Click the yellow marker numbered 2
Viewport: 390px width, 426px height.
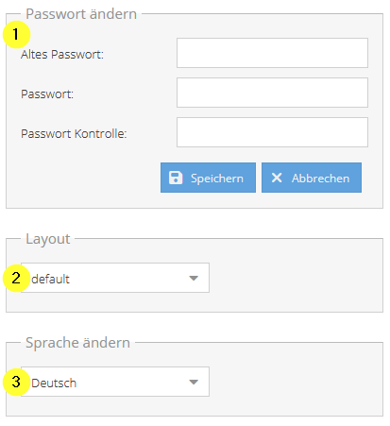(16, 278)
